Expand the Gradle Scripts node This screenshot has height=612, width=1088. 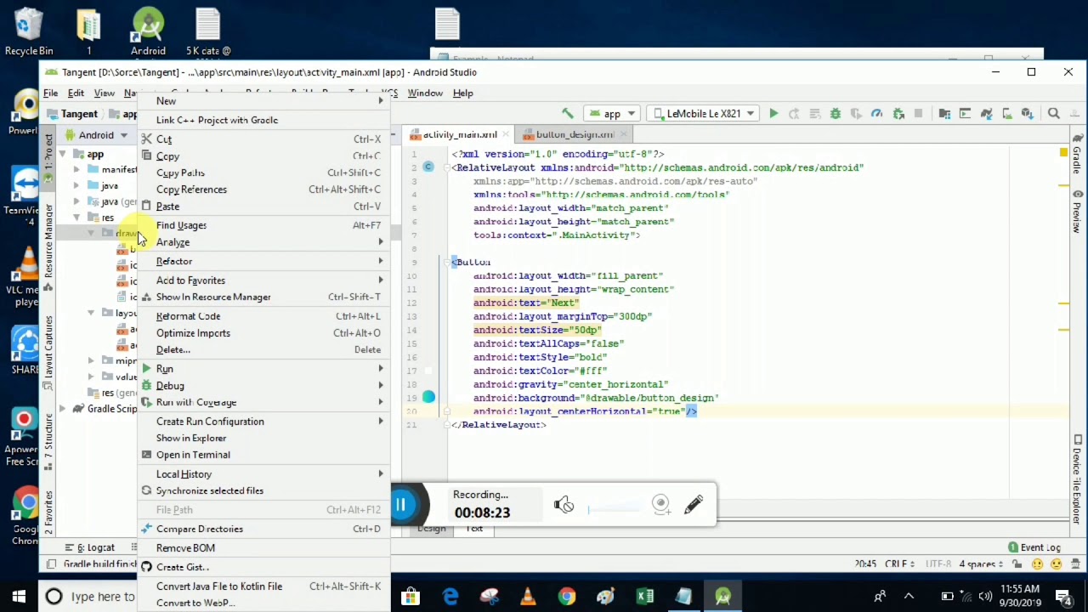62,409
